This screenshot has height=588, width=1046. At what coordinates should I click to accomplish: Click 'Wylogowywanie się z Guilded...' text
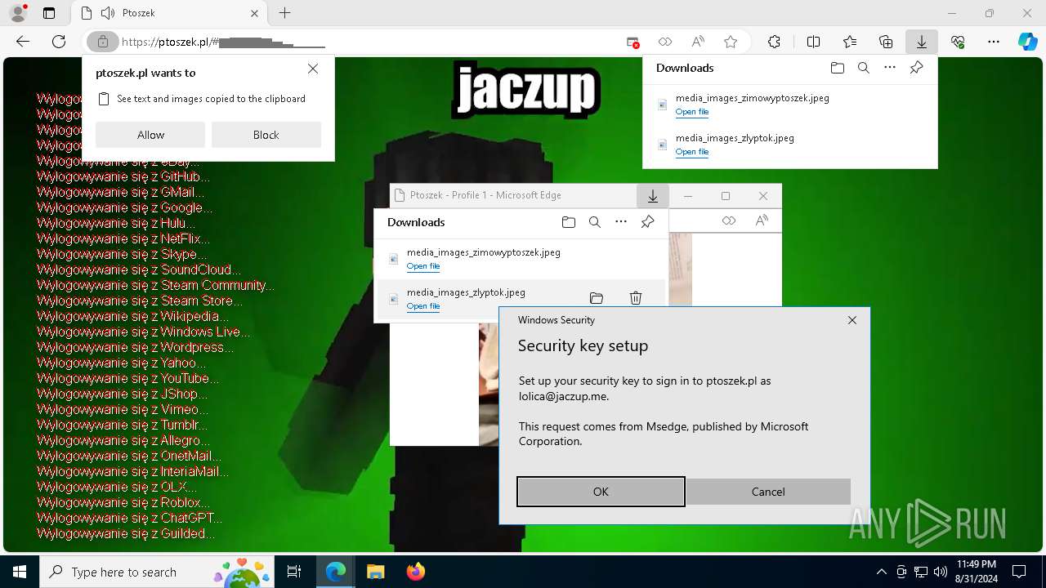point(126,533)
